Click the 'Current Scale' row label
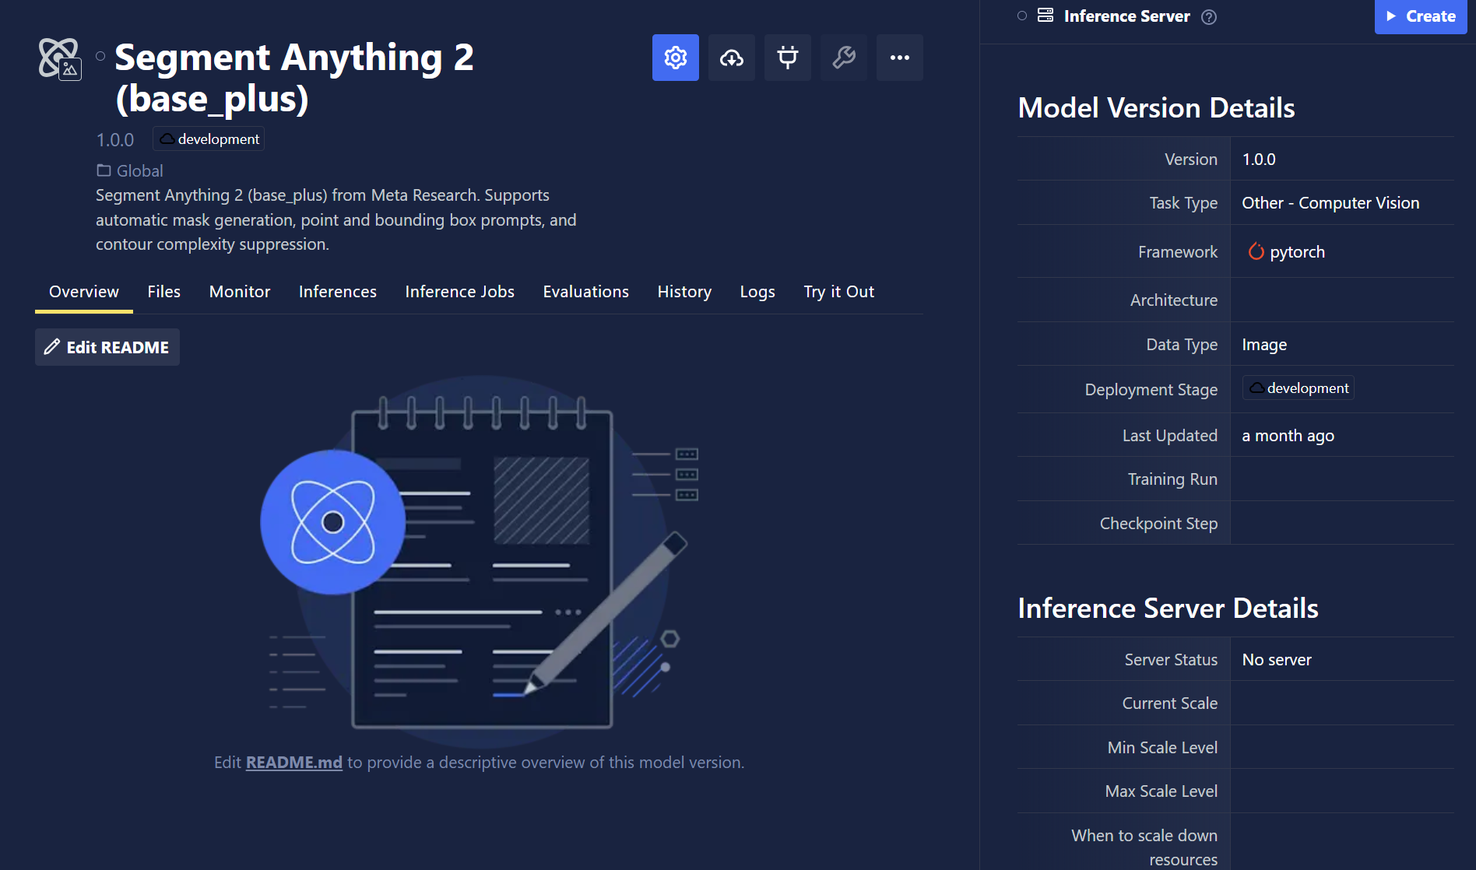This screenshot has height=870, width=1476. point(1170,703)
